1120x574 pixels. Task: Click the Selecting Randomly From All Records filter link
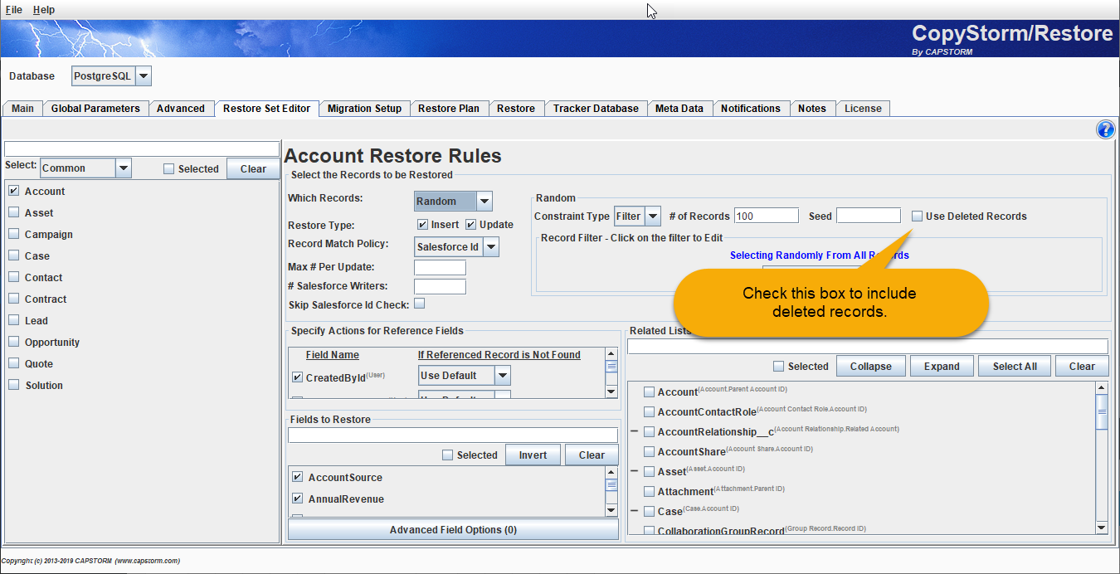click(x=819, y=255)
